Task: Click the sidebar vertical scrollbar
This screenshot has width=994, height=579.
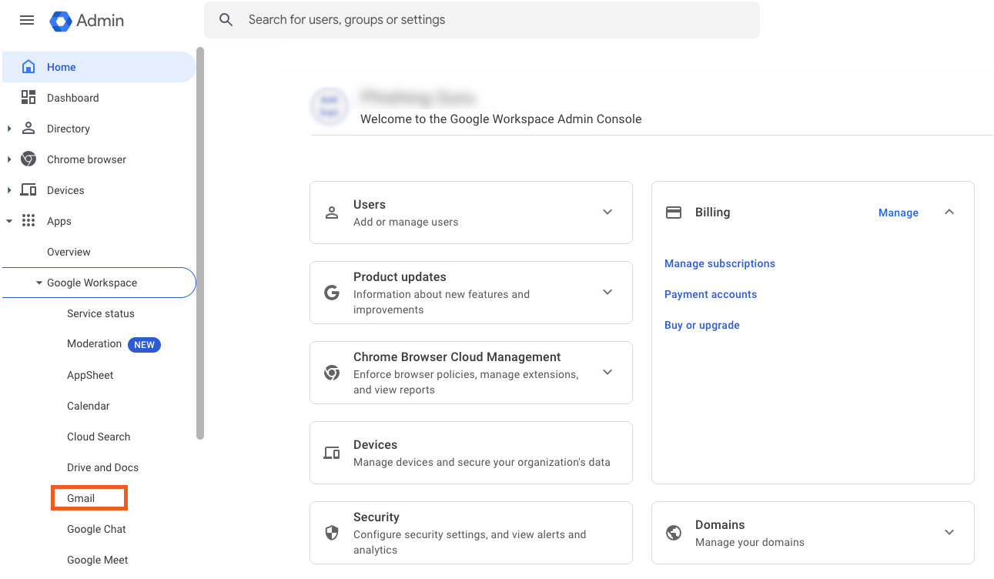Action: pos(200,243)
